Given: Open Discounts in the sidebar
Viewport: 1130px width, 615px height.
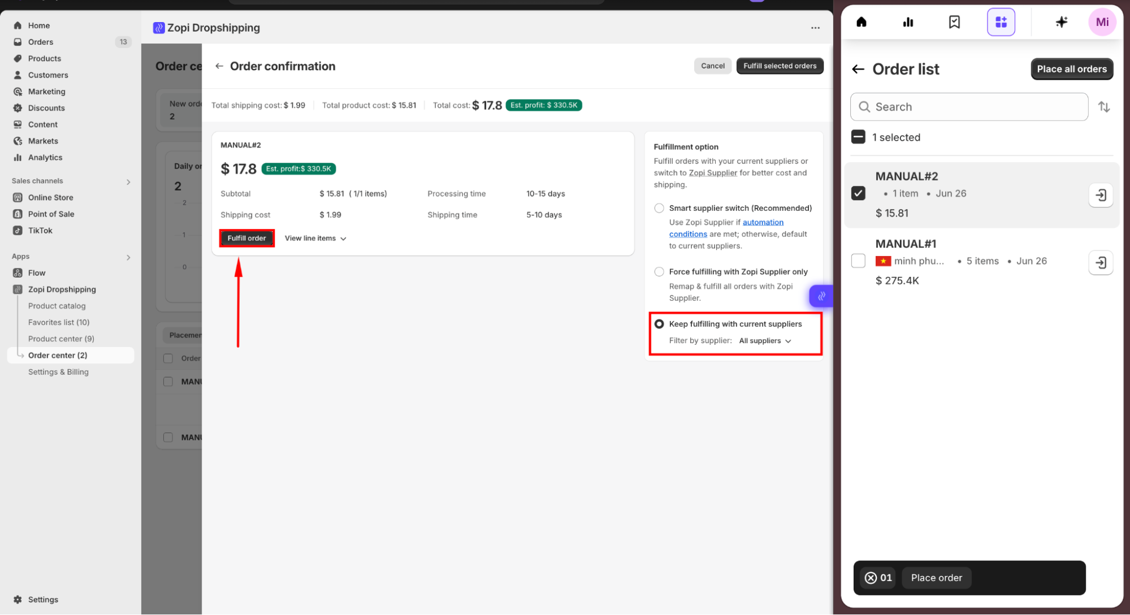Looking at the screenshot, I should (x=46, y=108).
